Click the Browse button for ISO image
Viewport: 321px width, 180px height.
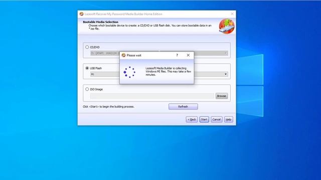(222, 96)
